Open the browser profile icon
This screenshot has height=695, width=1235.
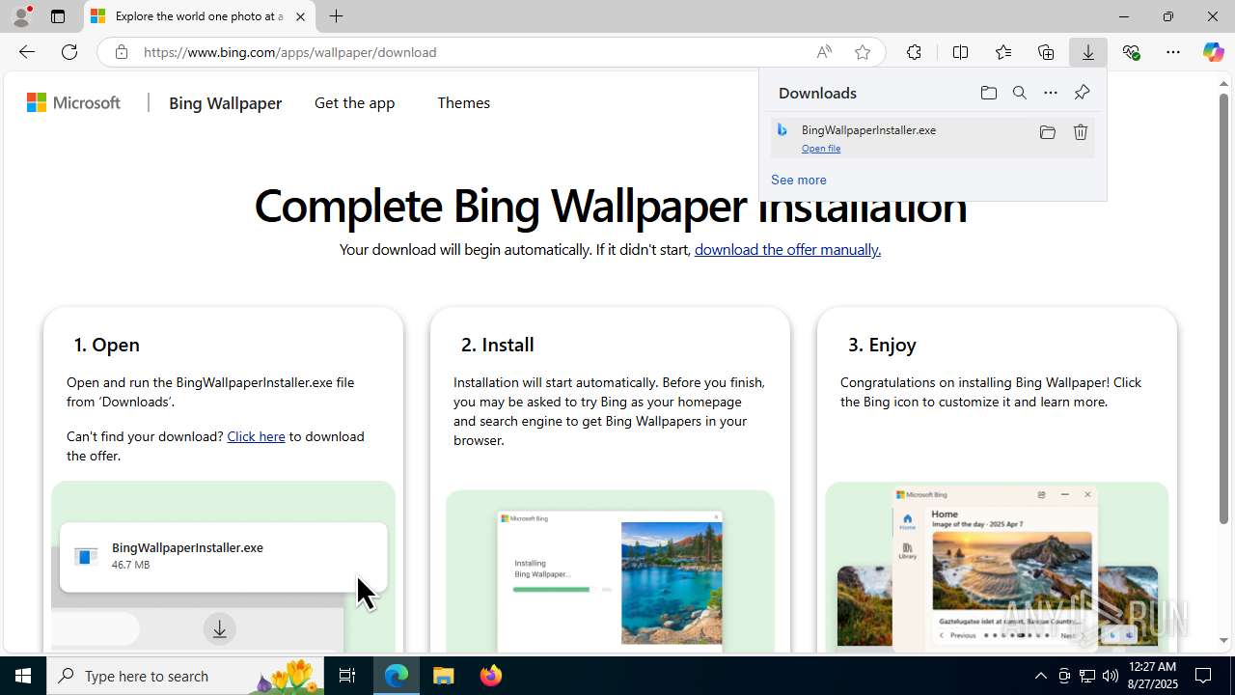point(20,16)
